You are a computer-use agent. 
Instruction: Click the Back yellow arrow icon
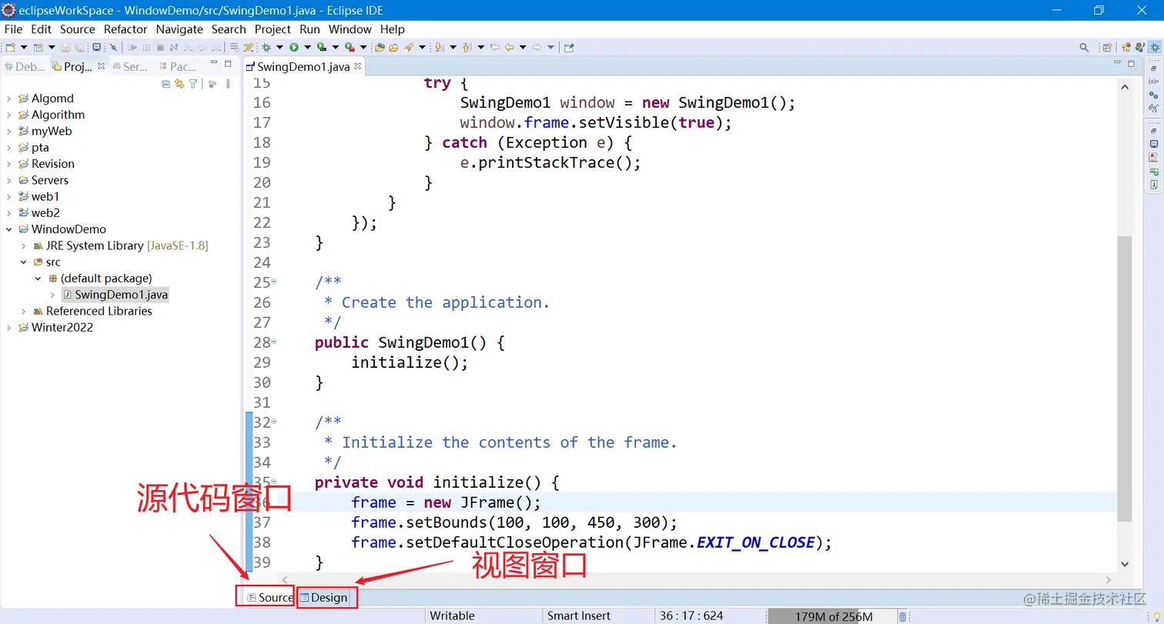[509, 47]
